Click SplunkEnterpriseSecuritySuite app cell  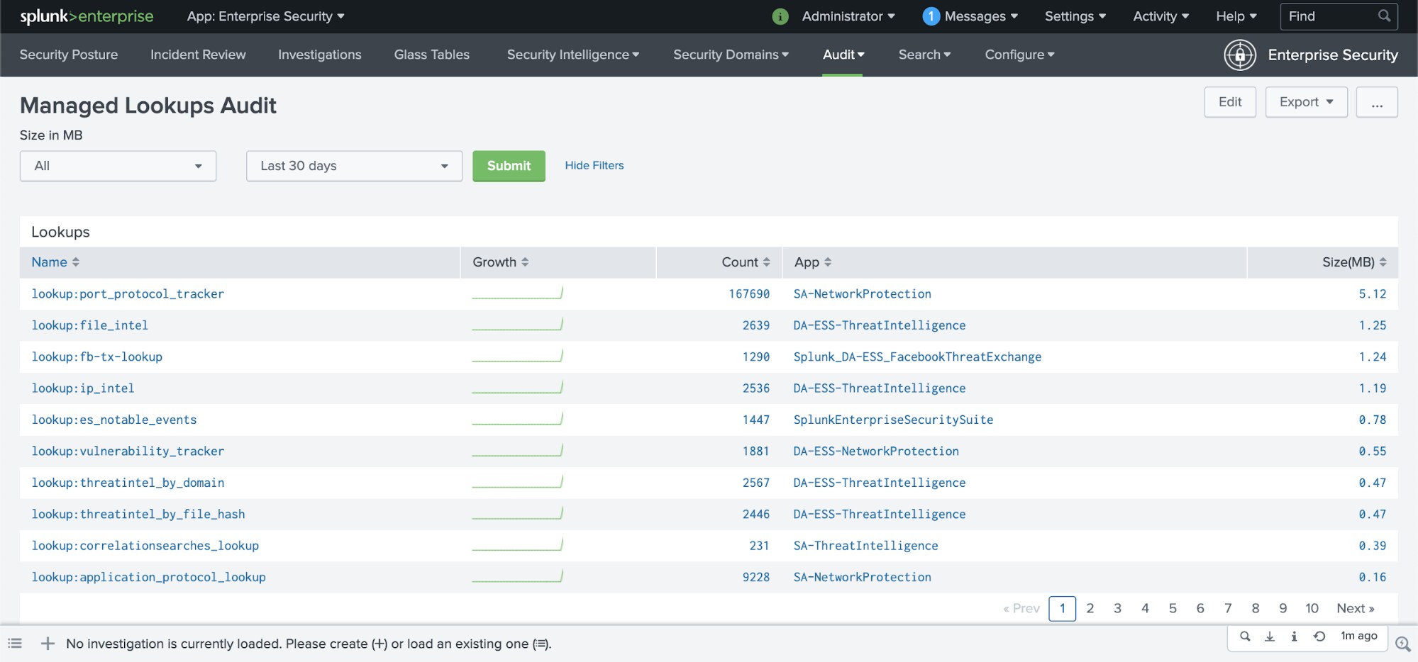pyautogui.click(x=893, y=420)
